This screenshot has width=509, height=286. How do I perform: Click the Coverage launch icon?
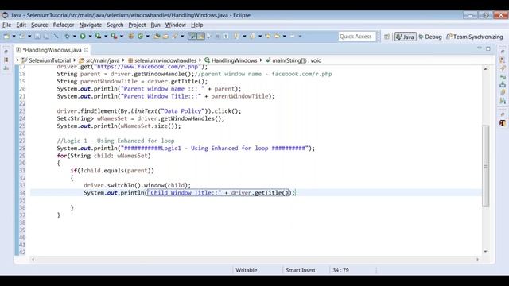pyautogui.click(x=98, y=37)
